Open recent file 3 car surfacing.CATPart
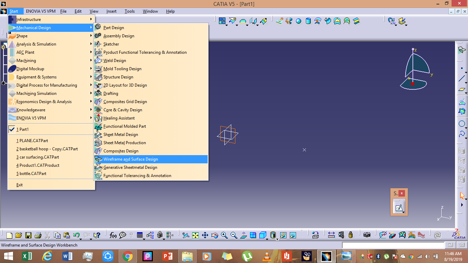This screenshot has height=263, width=468. [51, 157]
